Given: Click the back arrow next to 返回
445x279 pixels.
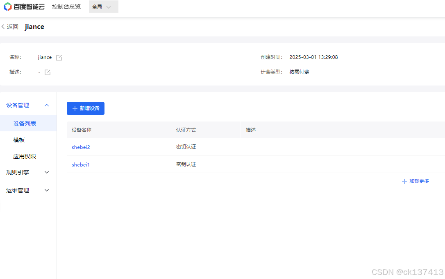Looking at the screenshot, I should 3,26.
